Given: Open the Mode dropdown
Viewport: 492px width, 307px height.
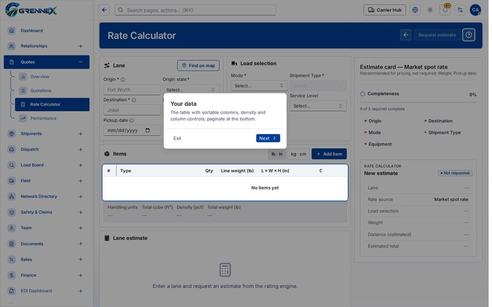Looking at the screenshot, I should [259, 86].
